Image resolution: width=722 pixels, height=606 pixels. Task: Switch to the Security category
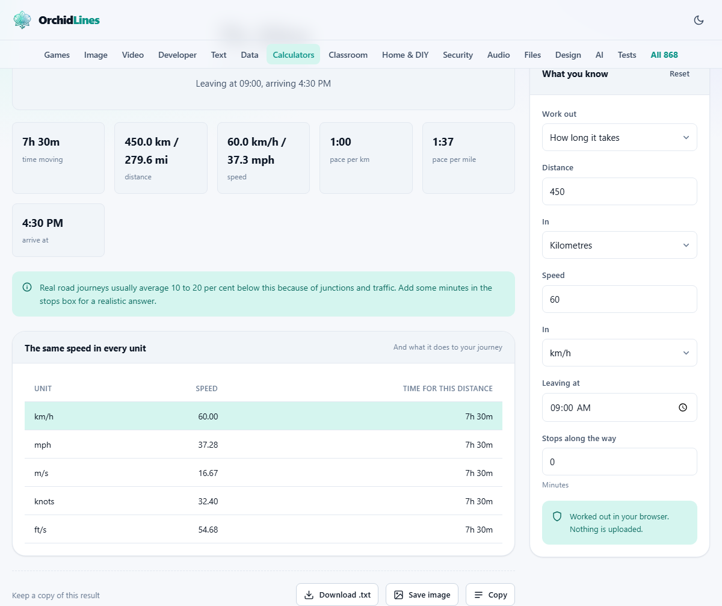[458, 55]
